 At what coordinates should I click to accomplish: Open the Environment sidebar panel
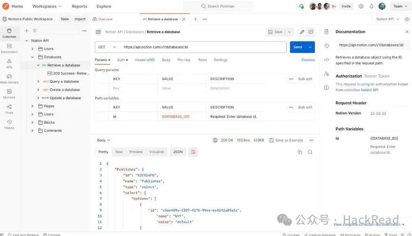pyautogui.click(x=9, y=49)
